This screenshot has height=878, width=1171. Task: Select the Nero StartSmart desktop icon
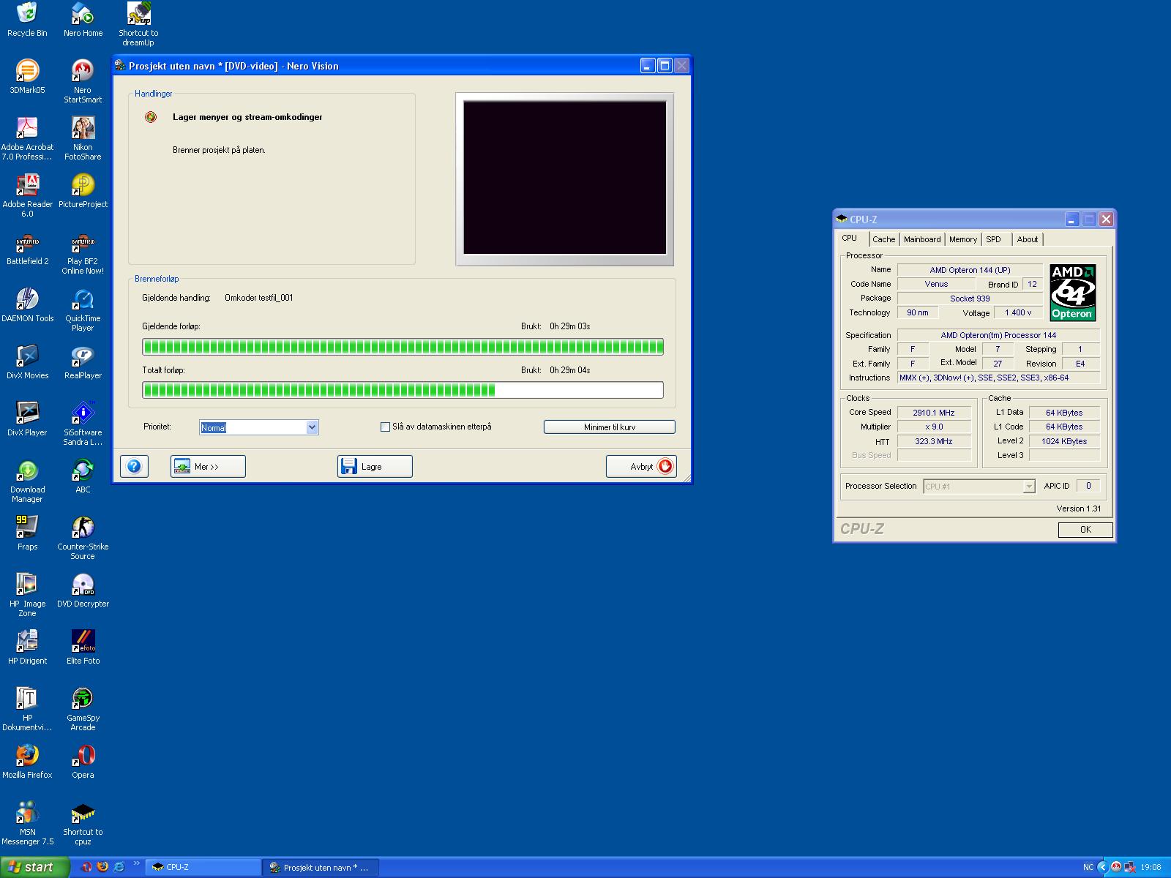pyautogui.click(x=83, y=81)
